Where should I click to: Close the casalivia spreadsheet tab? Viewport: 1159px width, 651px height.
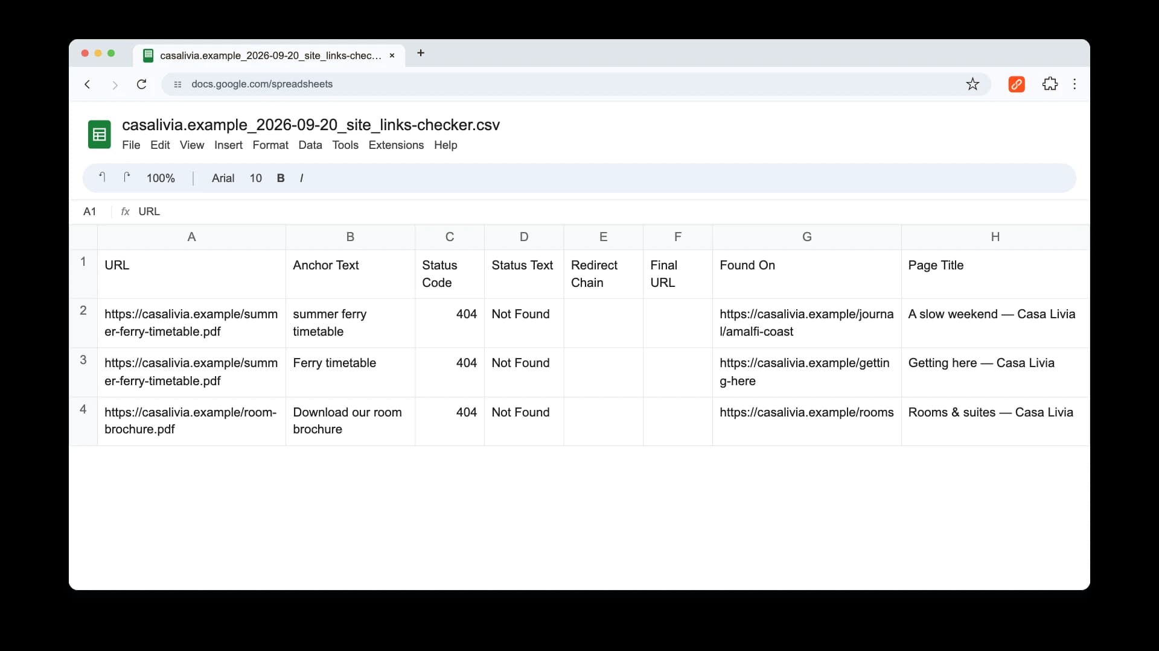(x=392, y=55)
